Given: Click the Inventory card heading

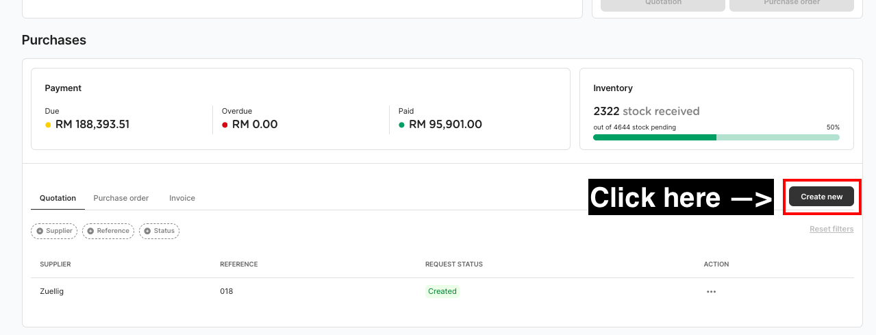Looking at the screenshot, I should tap(613, 88).
